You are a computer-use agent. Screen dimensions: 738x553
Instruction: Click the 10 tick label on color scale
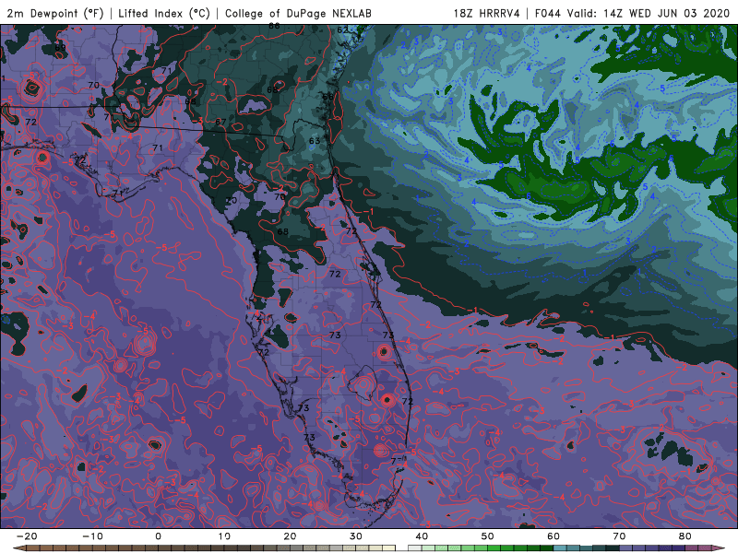click(x=224, y=536)
